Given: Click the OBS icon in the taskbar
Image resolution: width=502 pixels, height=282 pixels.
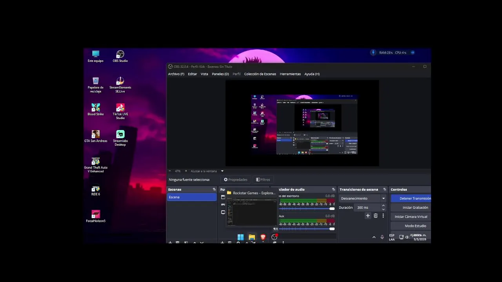Looking at the screenshot, I should [274, 237].
